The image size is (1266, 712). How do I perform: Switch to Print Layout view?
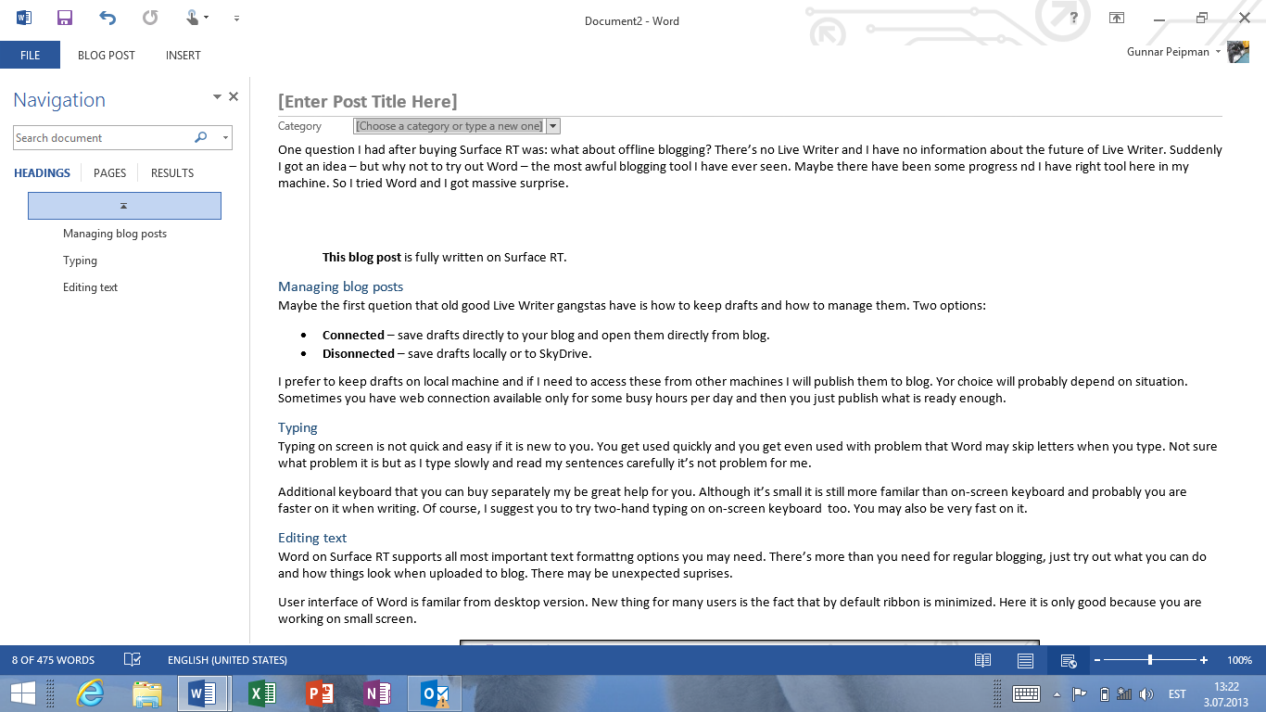pyautogui.click(x=1025, y=660)
